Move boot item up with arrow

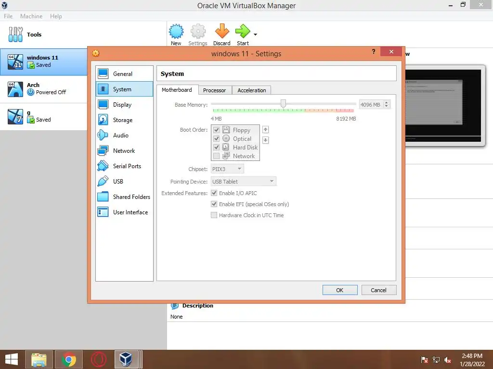[x=265, y=129]
